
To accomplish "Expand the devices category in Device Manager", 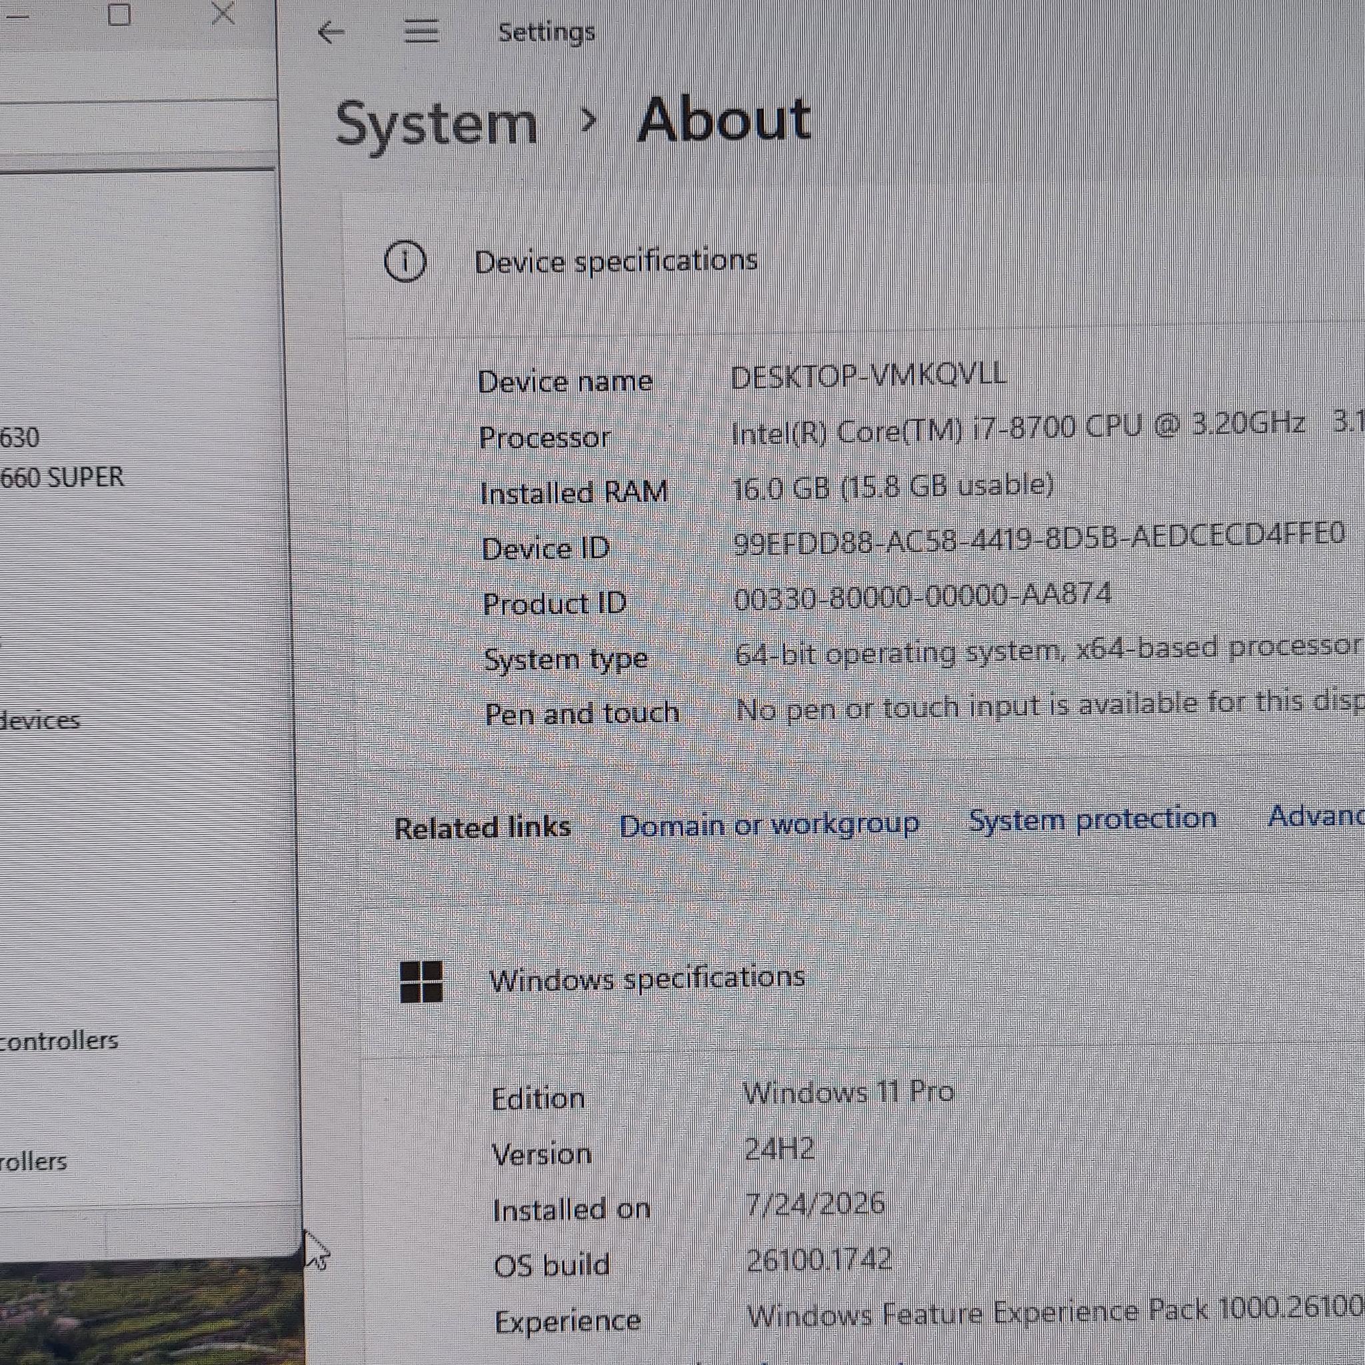I will pos(39,720).
